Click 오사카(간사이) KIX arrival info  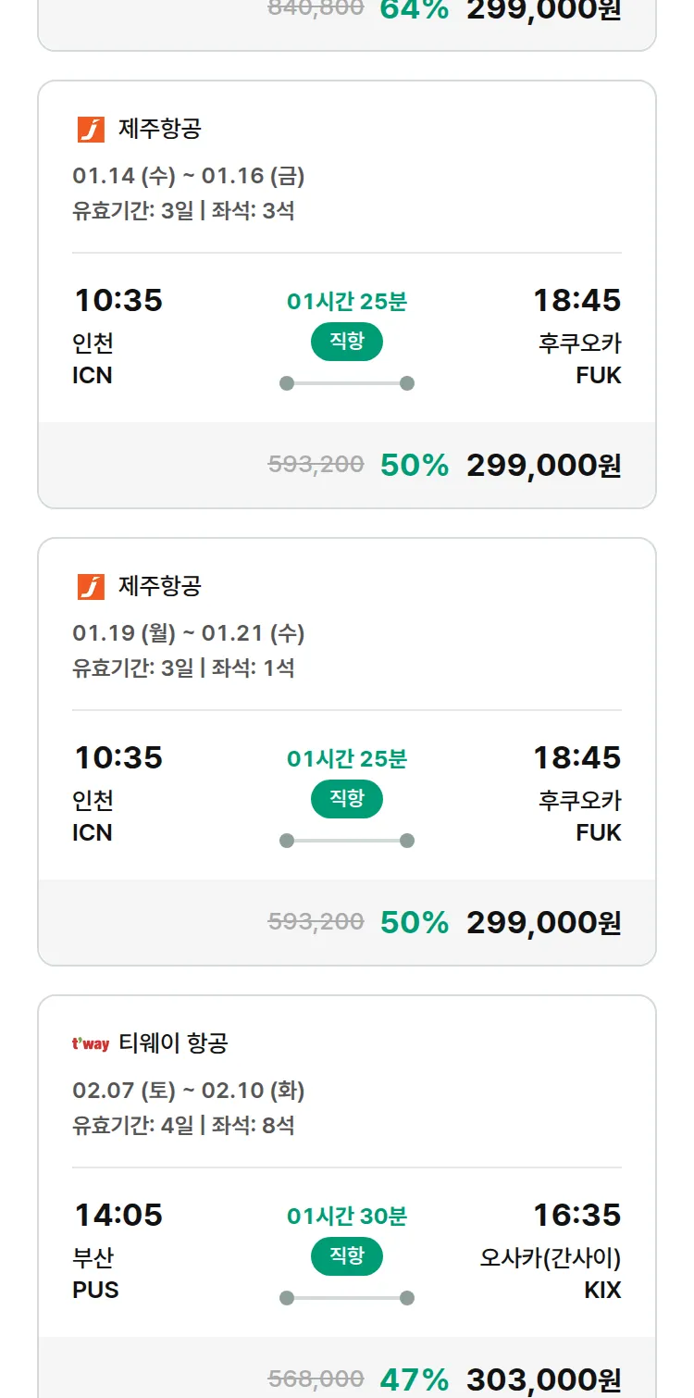[x=551, y=1259]
